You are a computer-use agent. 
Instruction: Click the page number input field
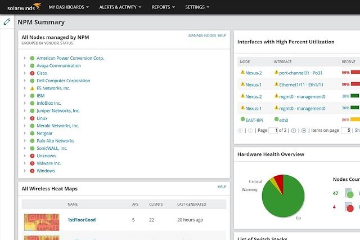273,131
